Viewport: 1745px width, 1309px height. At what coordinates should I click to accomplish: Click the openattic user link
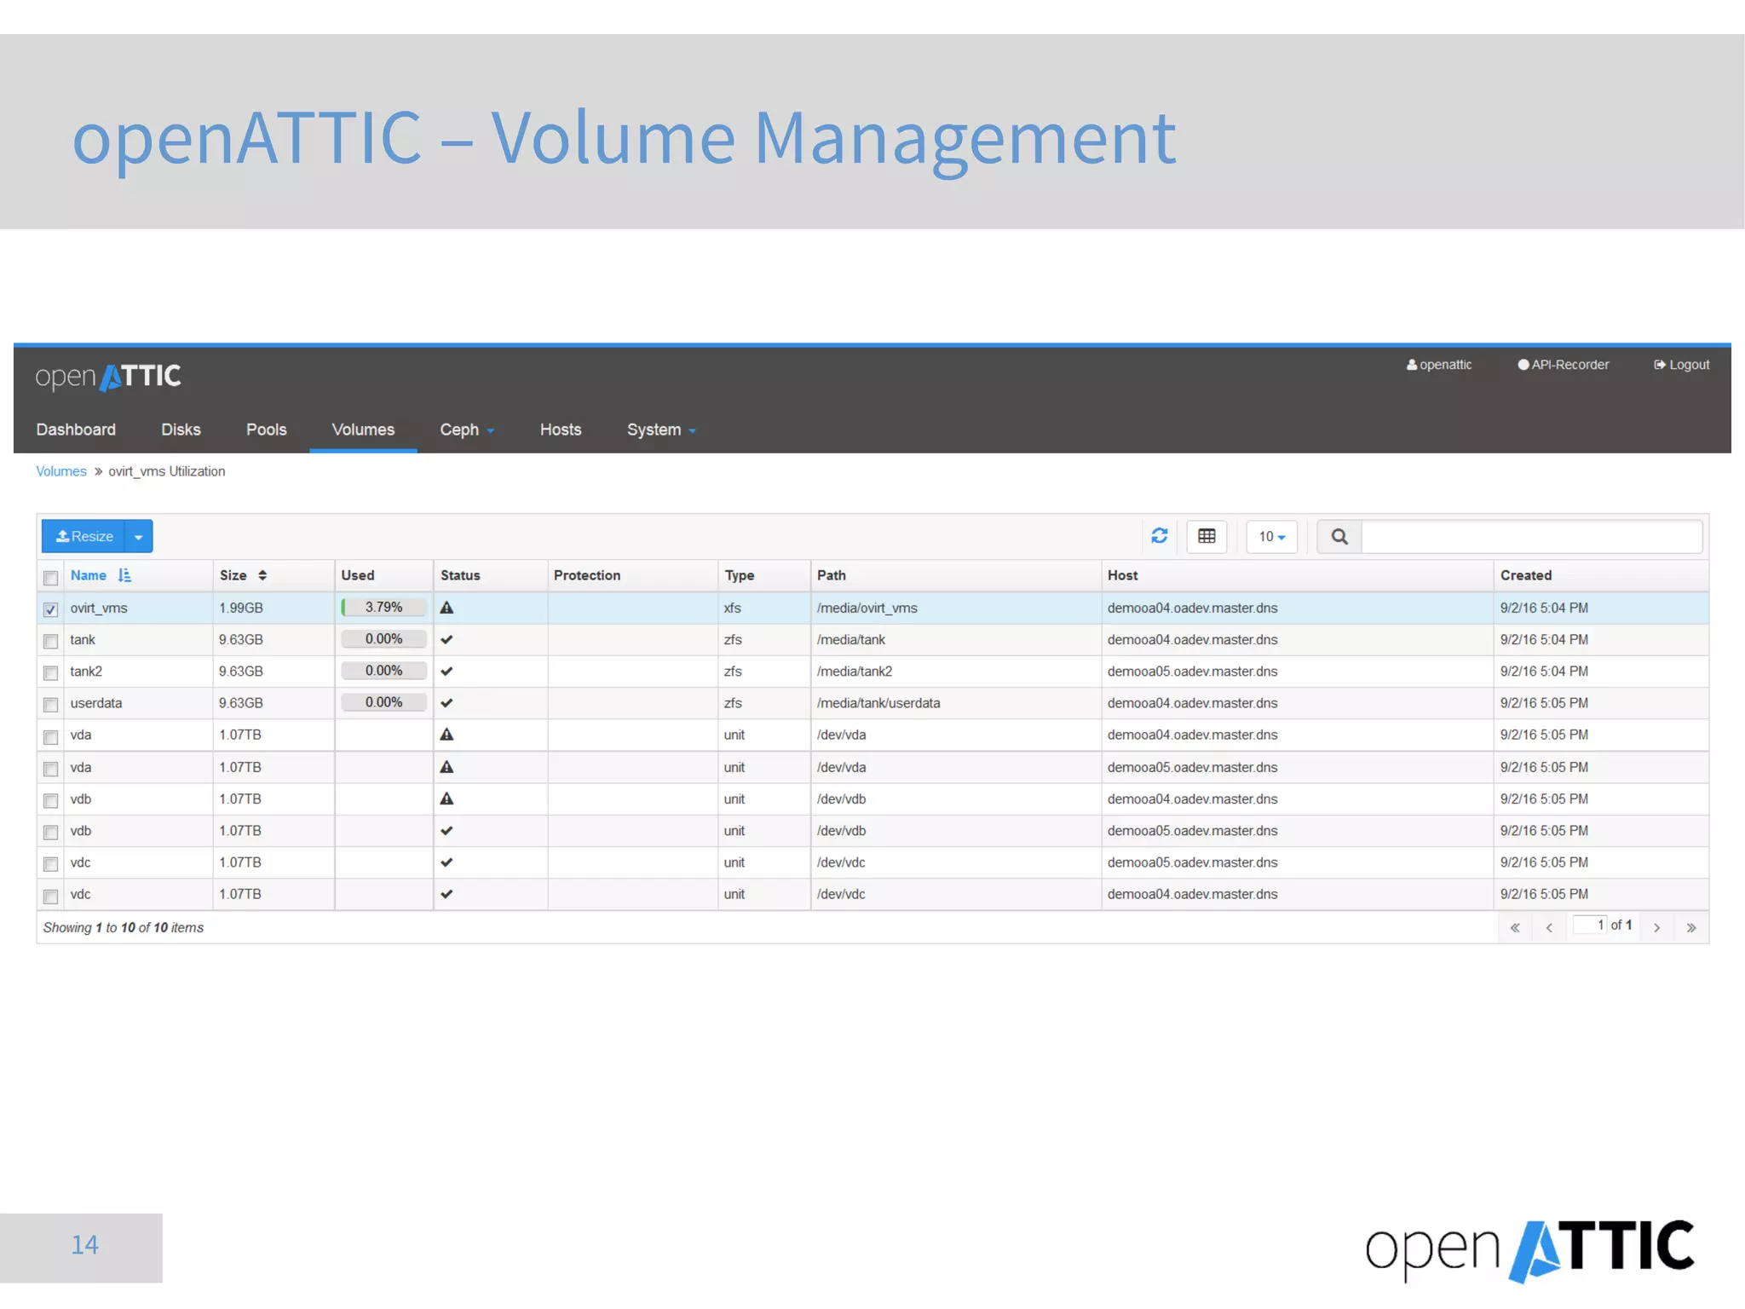tap(1439, 365)
